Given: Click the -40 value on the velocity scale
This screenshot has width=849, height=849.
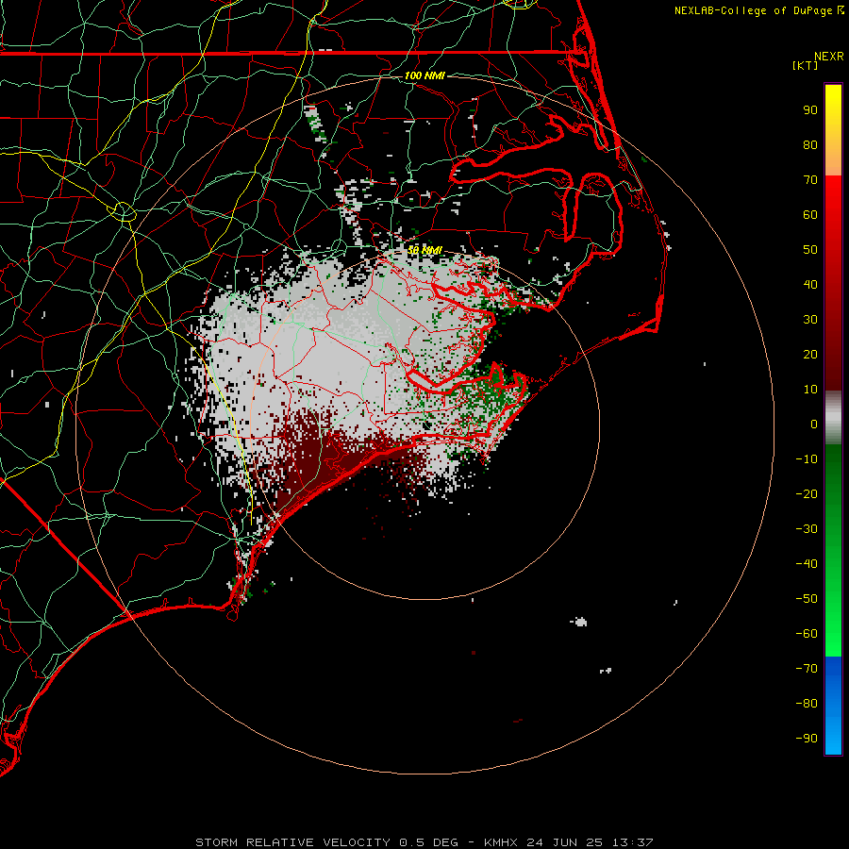Looking at the screenshot, I should (x=807, y=564).
